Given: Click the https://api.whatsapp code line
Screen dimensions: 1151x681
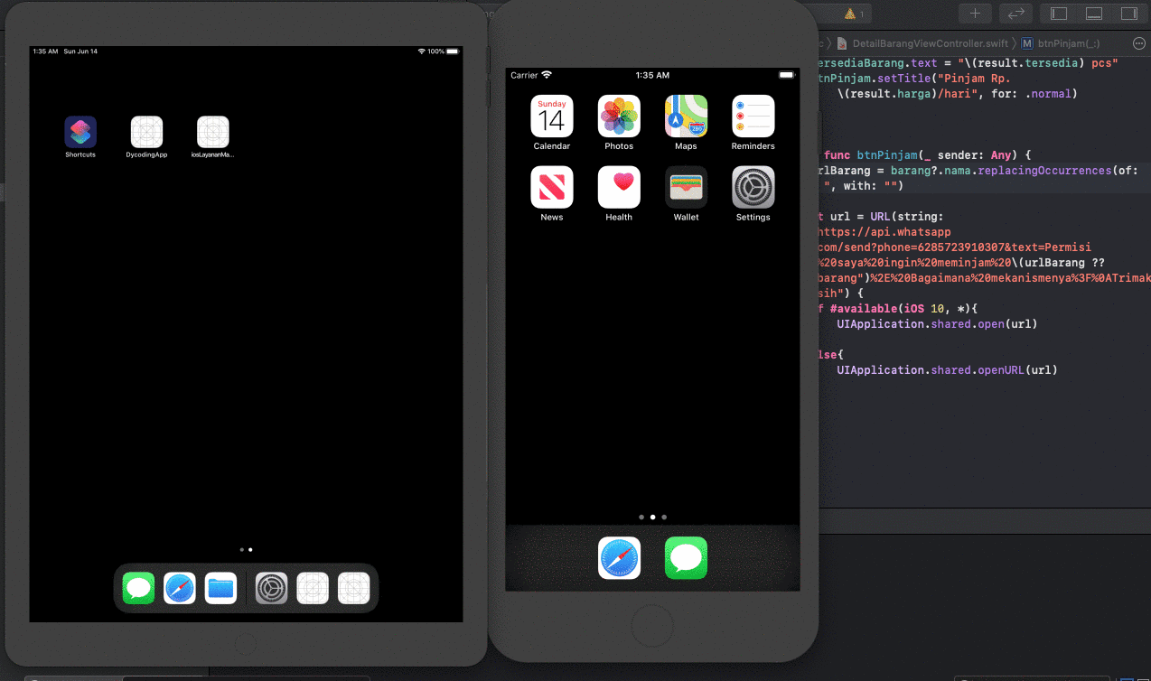Looking at the screenshot, I should coord(884,232).
